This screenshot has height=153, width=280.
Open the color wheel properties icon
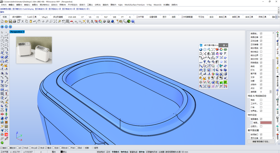pos(100,21)
